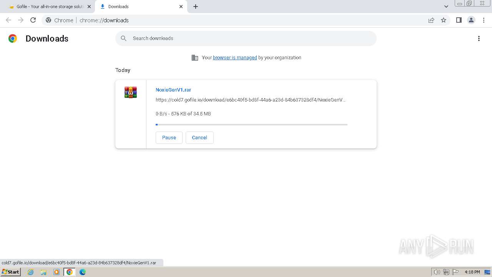This screenshot has width=492, height=277.
Task: Click the show desktop tray button
Action: (x=488, y=272)
